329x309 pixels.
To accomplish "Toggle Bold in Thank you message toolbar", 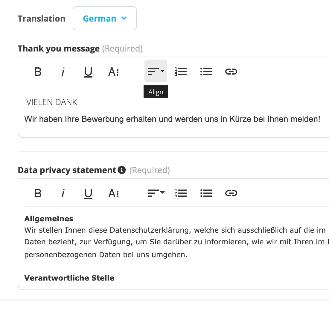I will point(38,72).
